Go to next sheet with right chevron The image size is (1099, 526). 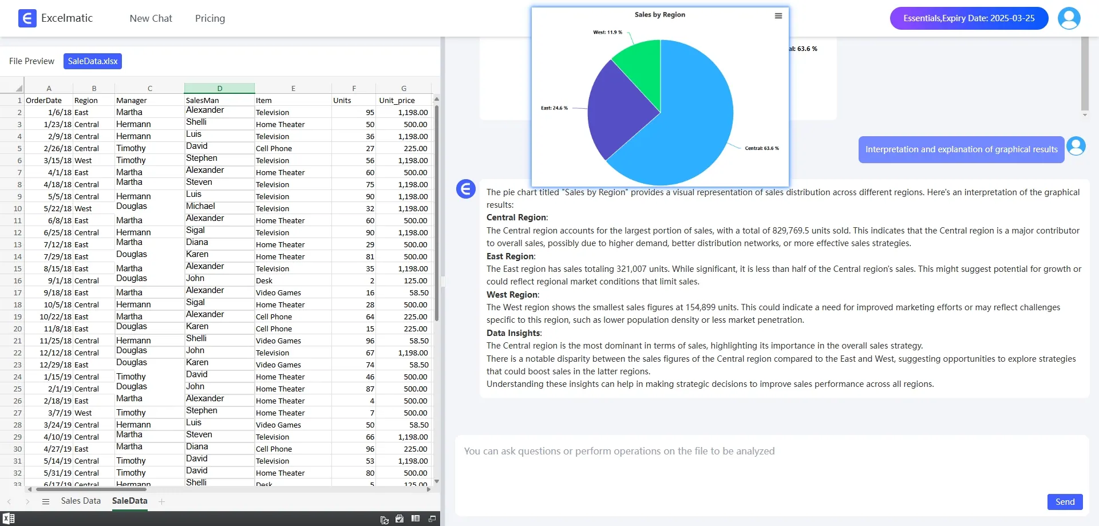pos(27,501)
